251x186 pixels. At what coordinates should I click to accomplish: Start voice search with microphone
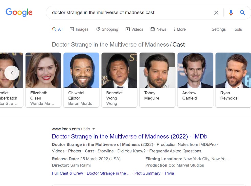[231, 13]
